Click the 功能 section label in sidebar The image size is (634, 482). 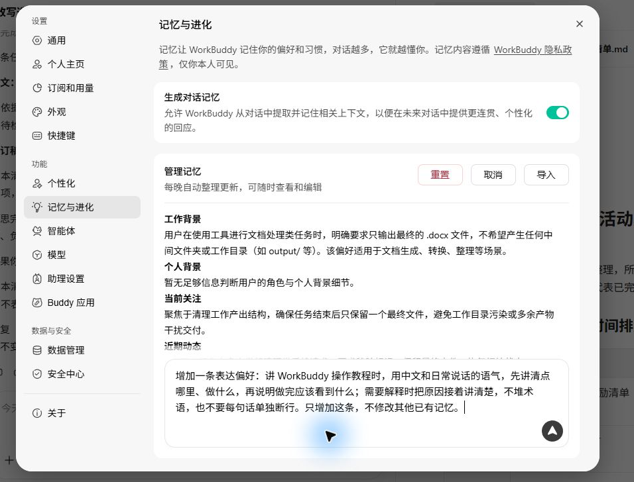pos(39,164)
